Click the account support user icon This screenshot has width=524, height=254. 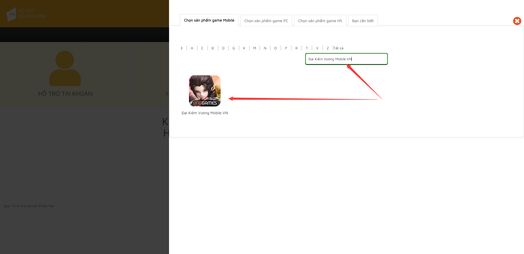(x=65, y=68)
